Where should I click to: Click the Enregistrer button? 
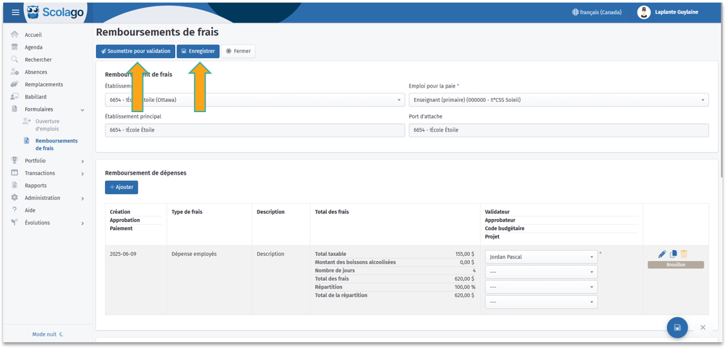coord(198,51)
